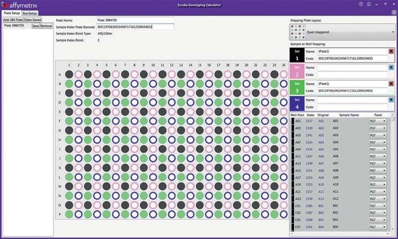Select black well A1 on plate
This screenshot has height=239, width=398.
69,74
